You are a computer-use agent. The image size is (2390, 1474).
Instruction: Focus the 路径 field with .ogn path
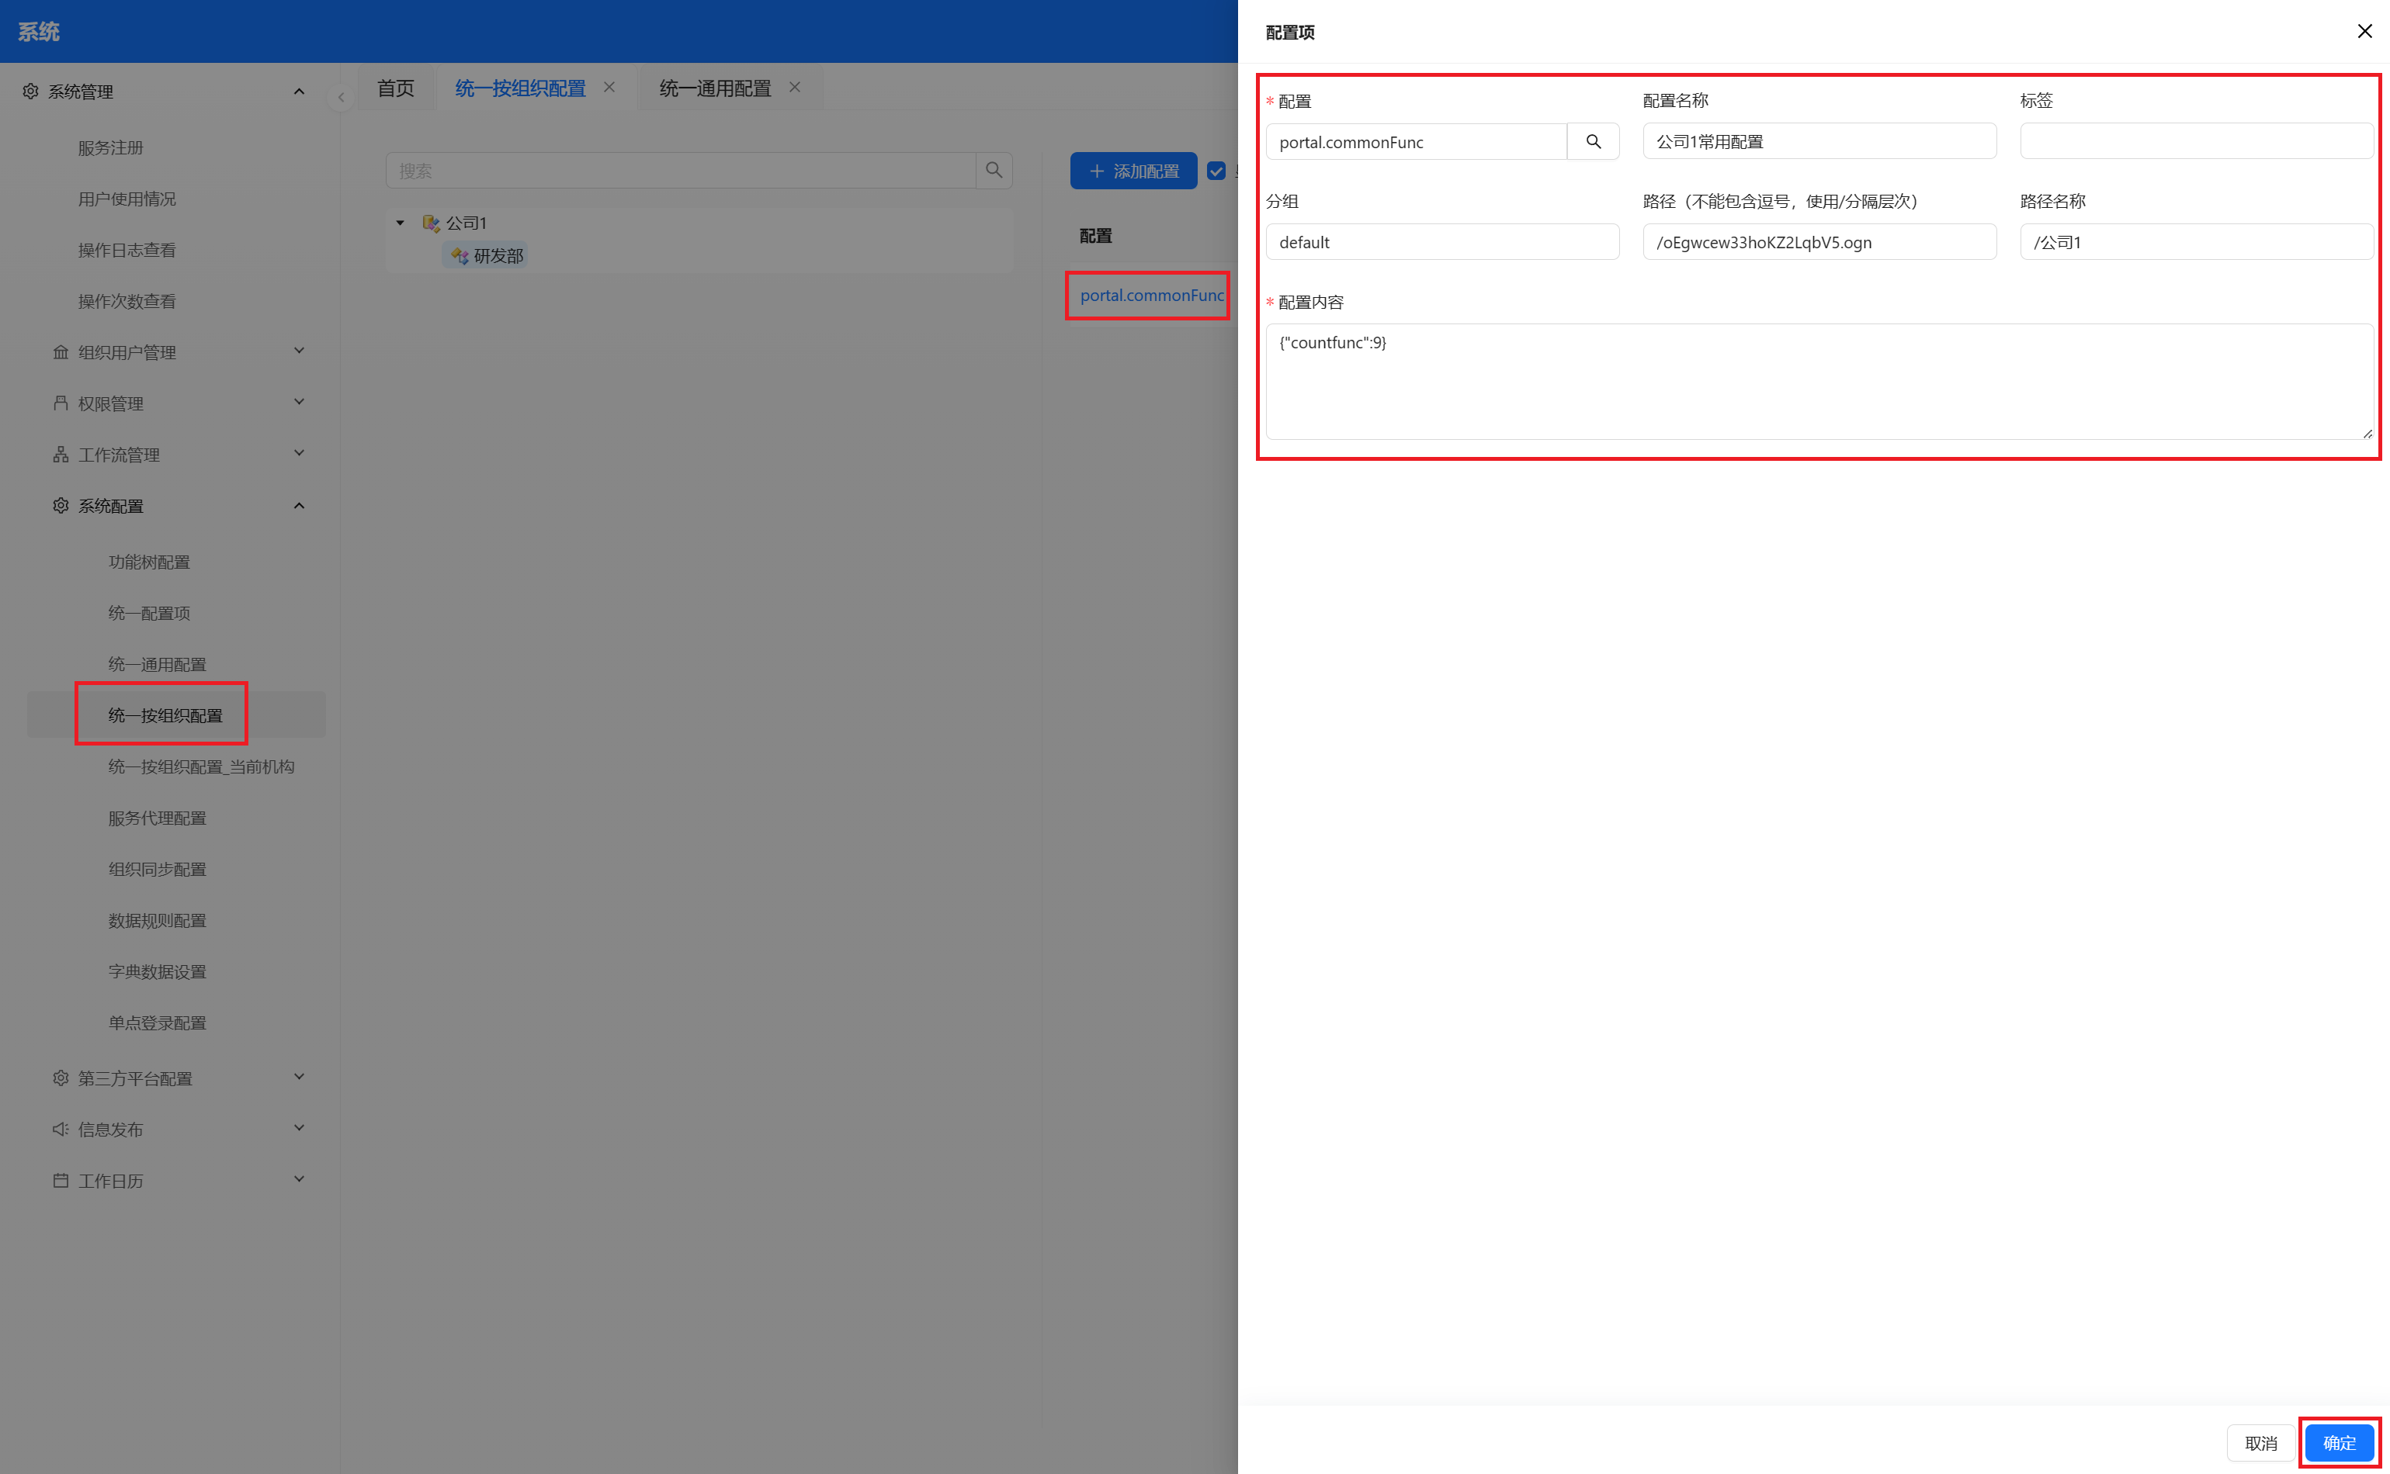(1819, 242)
